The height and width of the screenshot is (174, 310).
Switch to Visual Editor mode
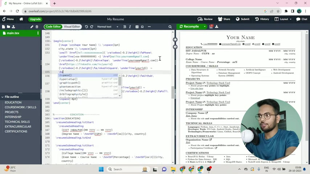(72, 26)
